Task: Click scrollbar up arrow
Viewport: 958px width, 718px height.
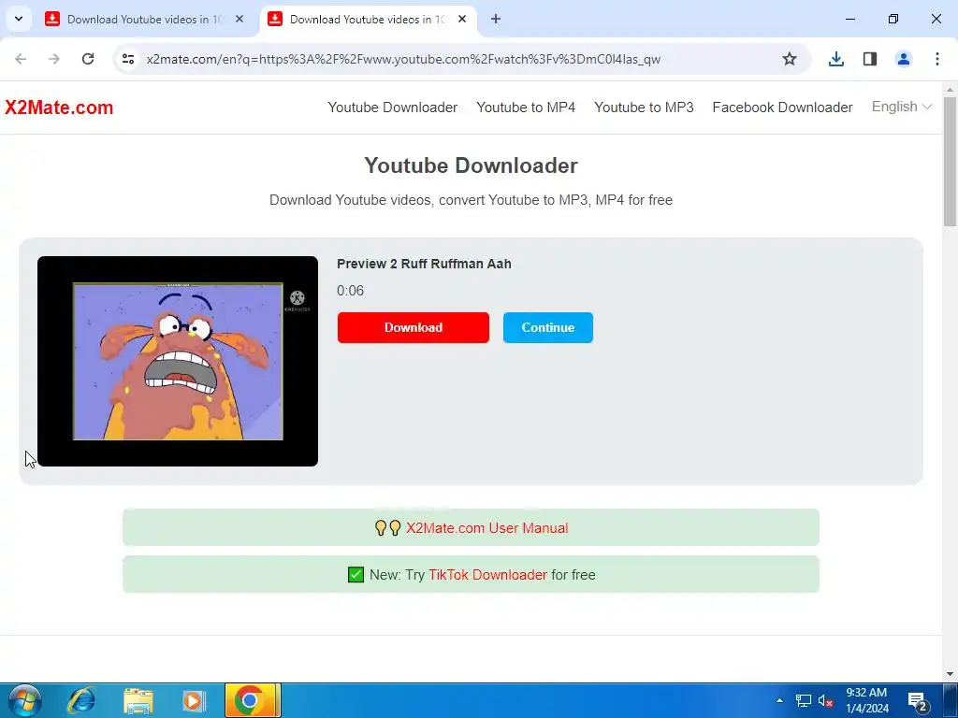Action: pyautogui.click(x=951, y=89)
